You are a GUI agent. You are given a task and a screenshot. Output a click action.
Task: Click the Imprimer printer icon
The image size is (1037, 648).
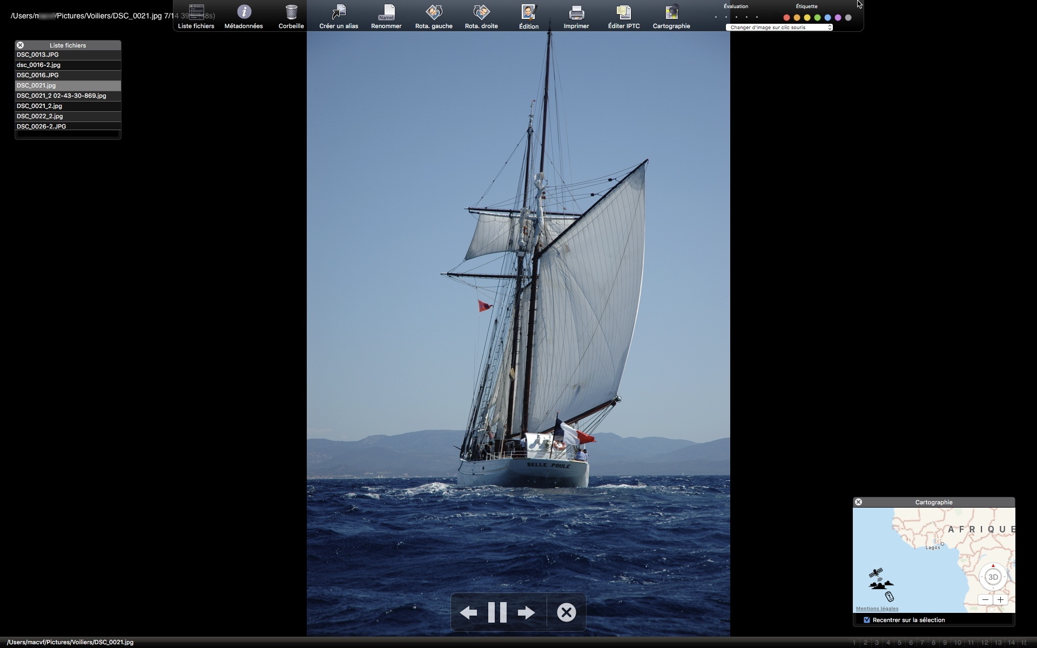point(576,12)
